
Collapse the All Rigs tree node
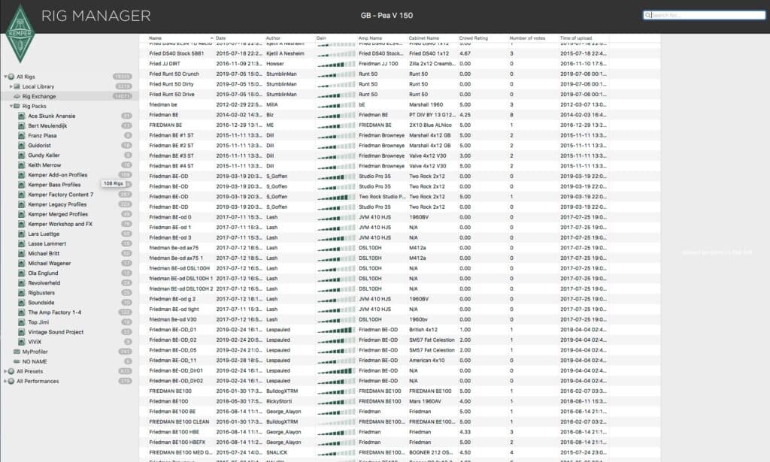pos(5,77)
